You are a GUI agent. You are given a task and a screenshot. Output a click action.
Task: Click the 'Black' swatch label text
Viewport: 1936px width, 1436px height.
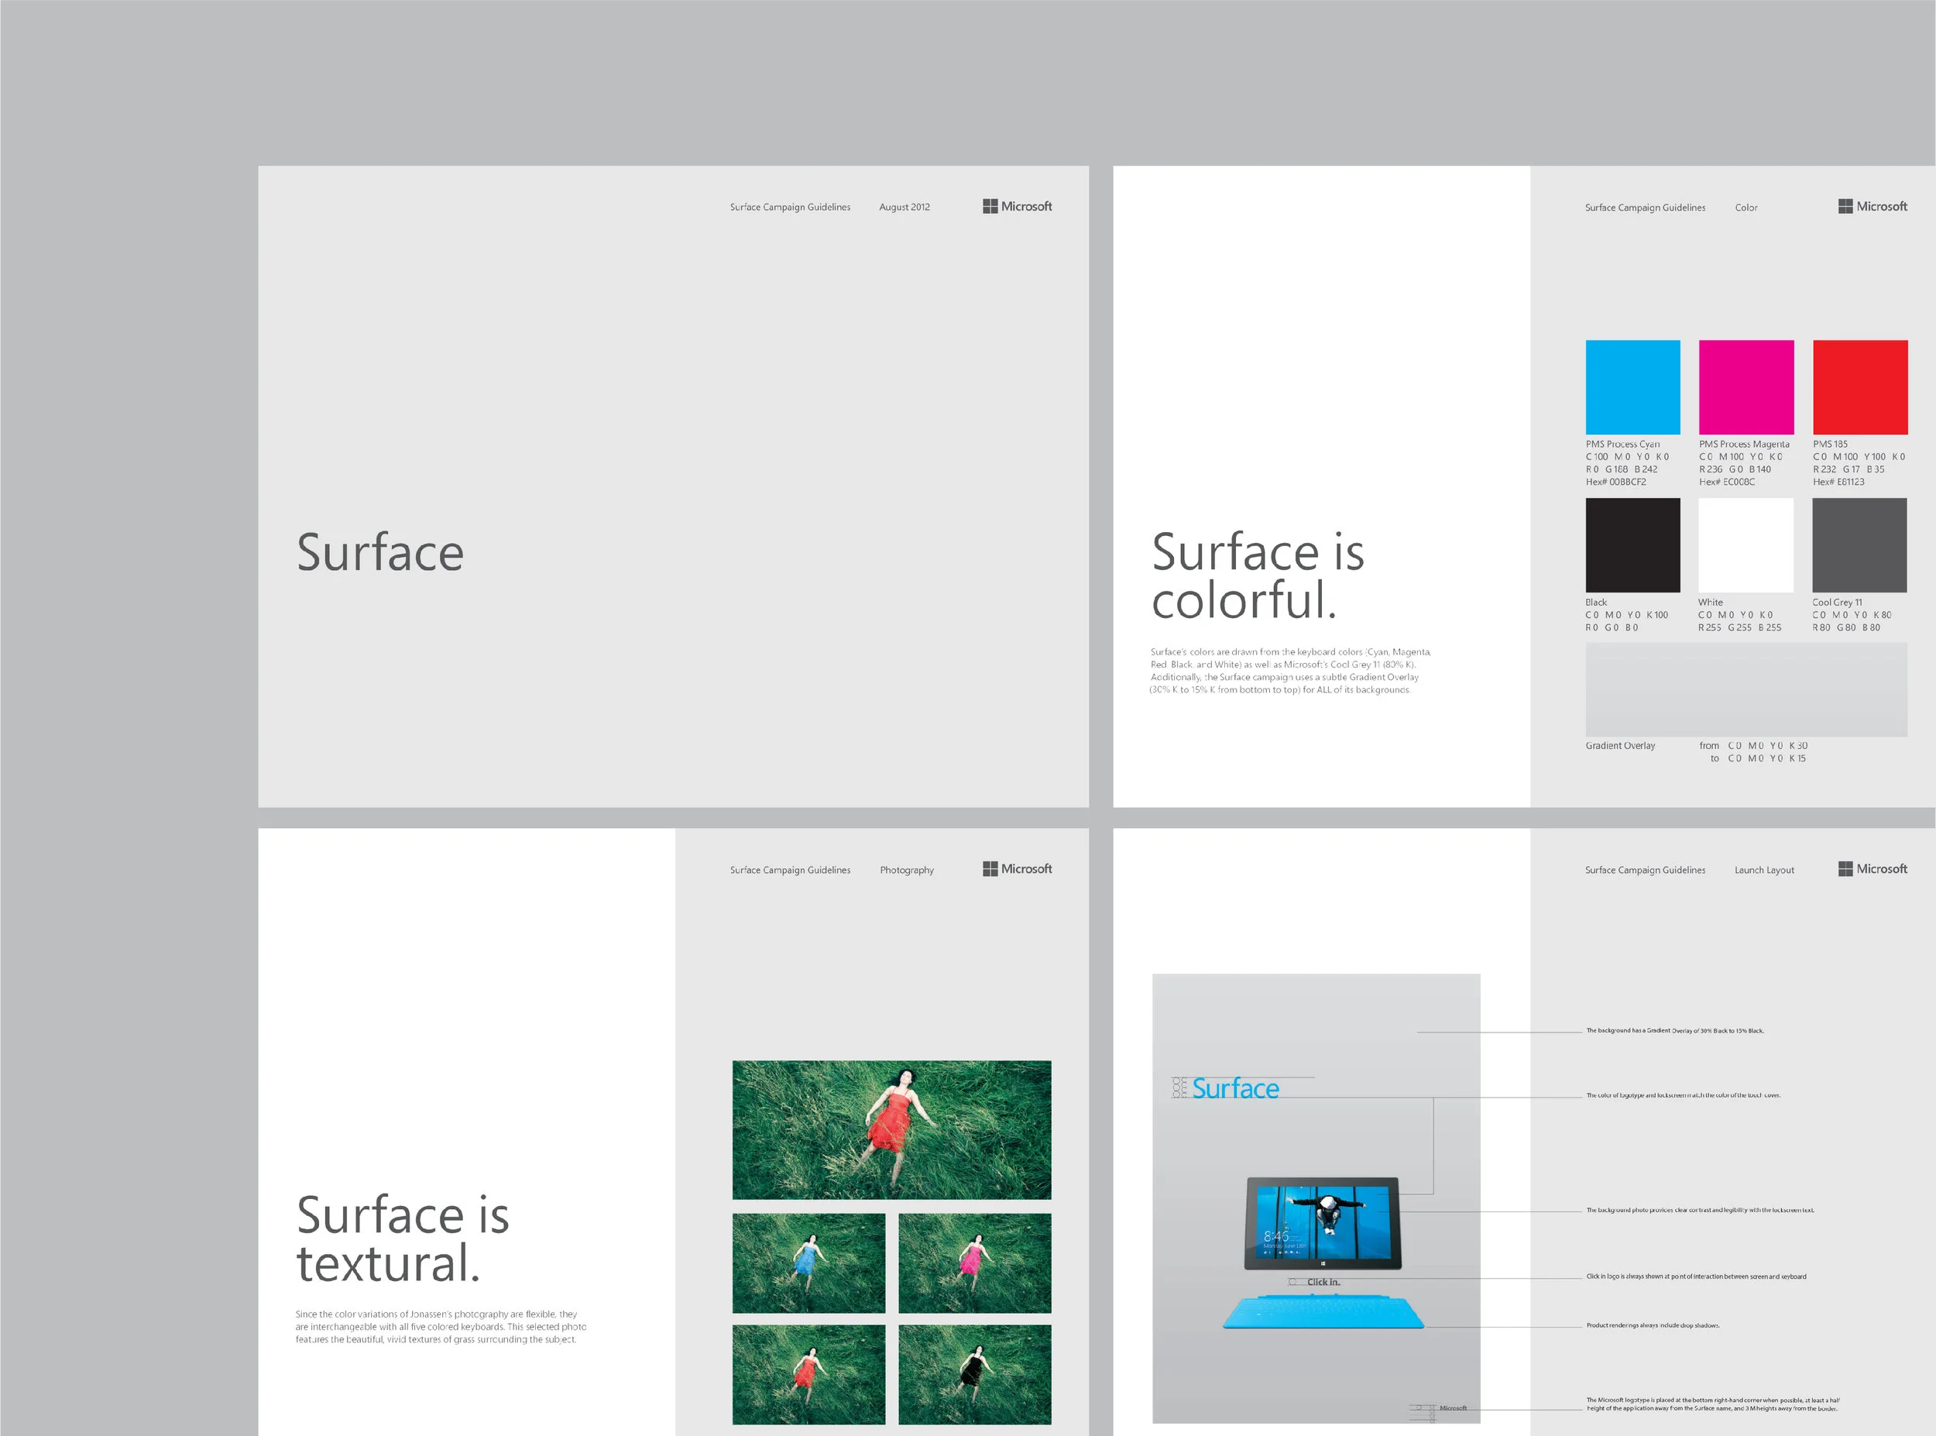click(1595, 603)
